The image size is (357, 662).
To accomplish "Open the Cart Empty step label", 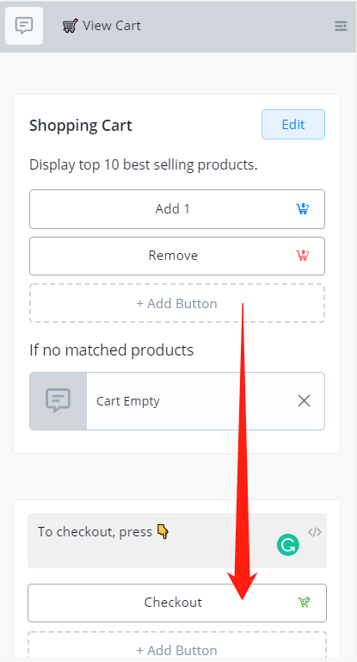I will click(128, 401).
